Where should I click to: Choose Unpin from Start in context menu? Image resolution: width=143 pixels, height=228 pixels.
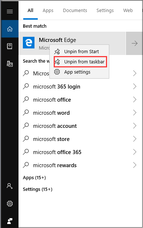tap(79, 51)
